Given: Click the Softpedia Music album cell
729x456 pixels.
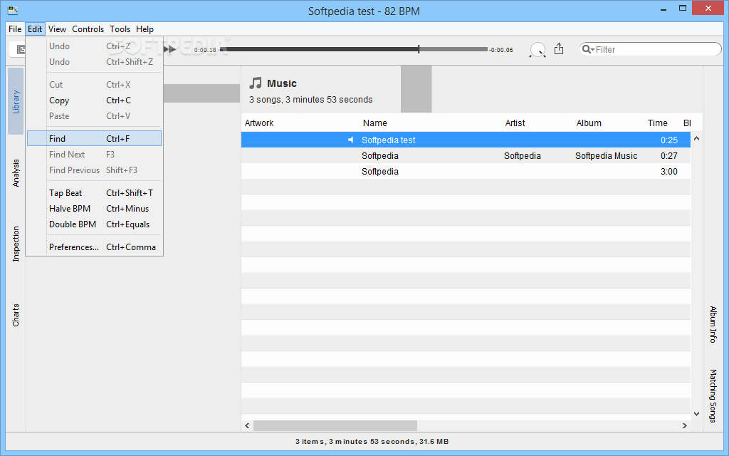Looking at the screenshot, I should click(x=606, y=155).
